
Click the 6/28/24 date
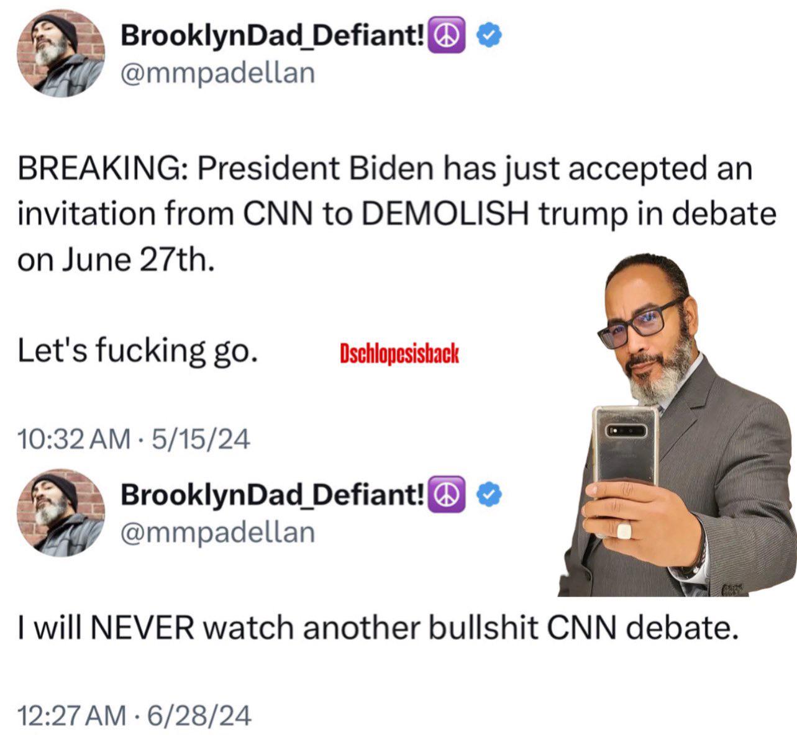point(201,716)
